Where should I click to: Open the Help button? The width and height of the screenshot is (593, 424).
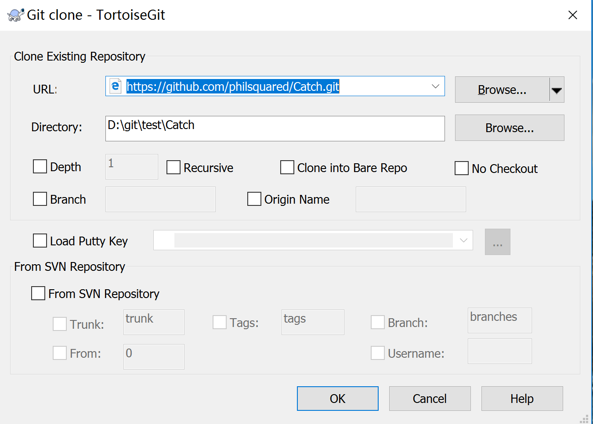(x=522, y=399)
